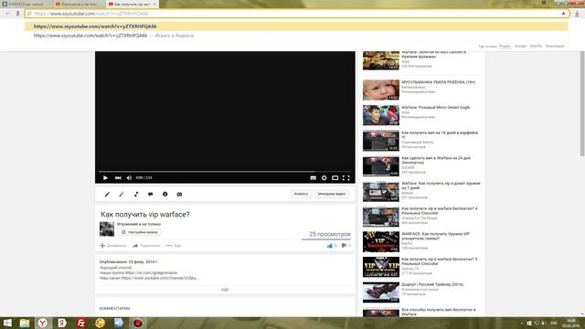Screen dimensions: 585x329
Task: Open the info cards tool icon
Action: (x=165, y=194)
